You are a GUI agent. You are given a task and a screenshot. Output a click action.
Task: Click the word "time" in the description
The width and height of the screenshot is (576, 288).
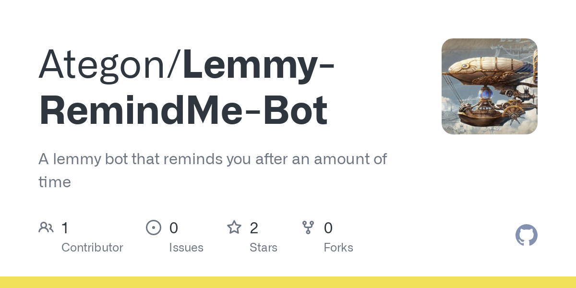tap(54, 182)
